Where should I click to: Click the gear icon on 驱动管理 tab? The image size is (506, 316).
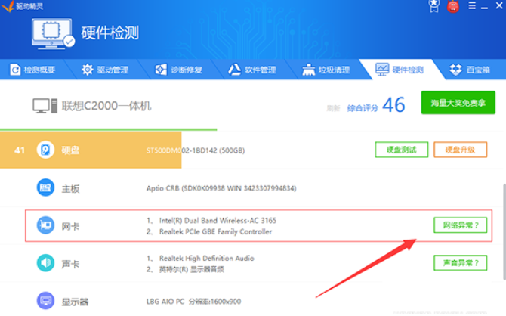click(x=87, y=70)
